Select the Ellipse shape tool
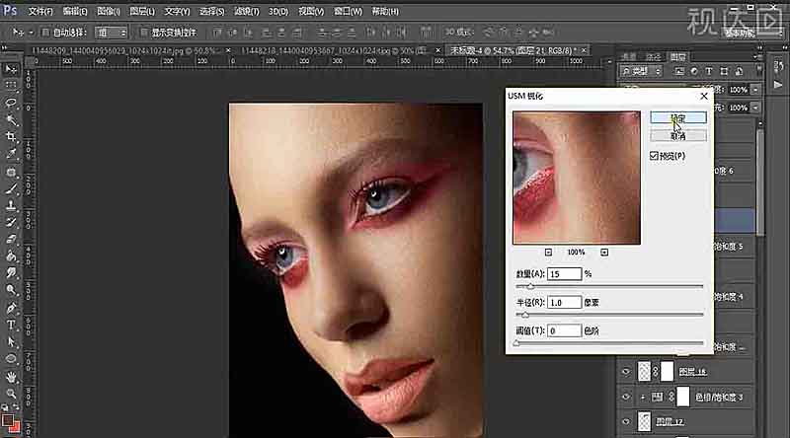Viewport: 790px width, 438px height. (11, 359)
